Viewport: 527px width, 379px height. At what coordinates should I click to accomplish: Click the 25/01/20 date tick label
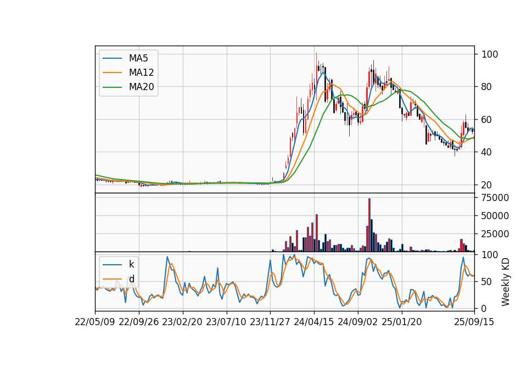tap(402, 322)
